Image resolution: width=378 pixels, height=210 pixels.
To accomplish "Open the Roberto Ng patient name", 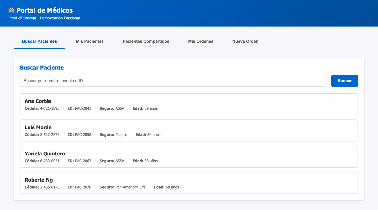I will (39, 180).
